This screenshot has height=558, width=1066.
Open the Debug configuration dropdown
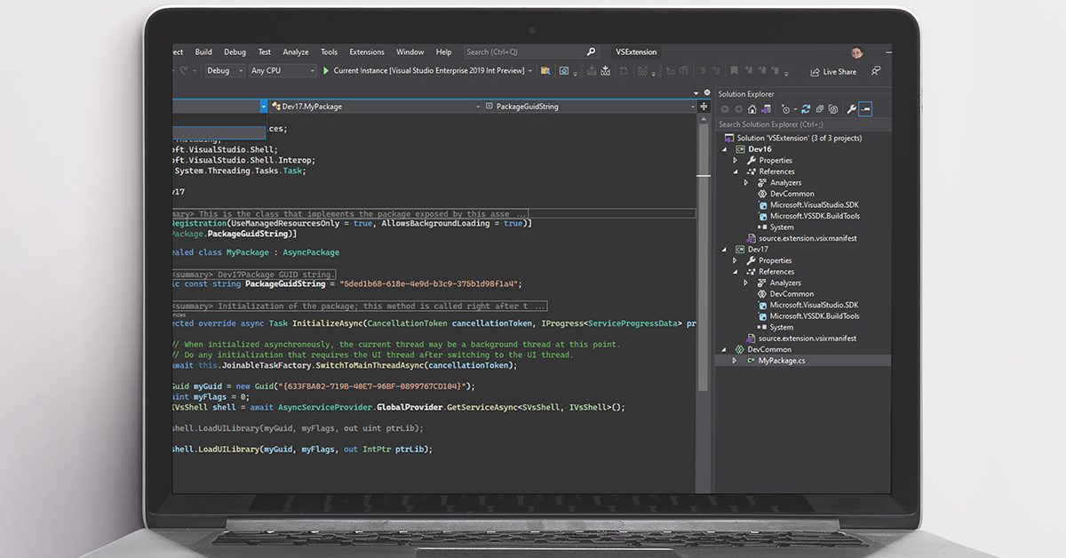pos(224,71)
